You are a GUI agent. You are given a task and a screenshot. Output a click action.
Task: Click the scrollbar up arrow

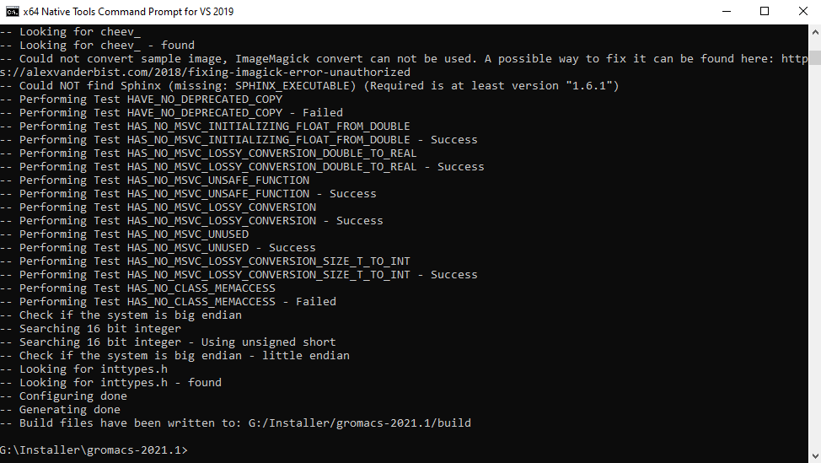tap(815, 33)
